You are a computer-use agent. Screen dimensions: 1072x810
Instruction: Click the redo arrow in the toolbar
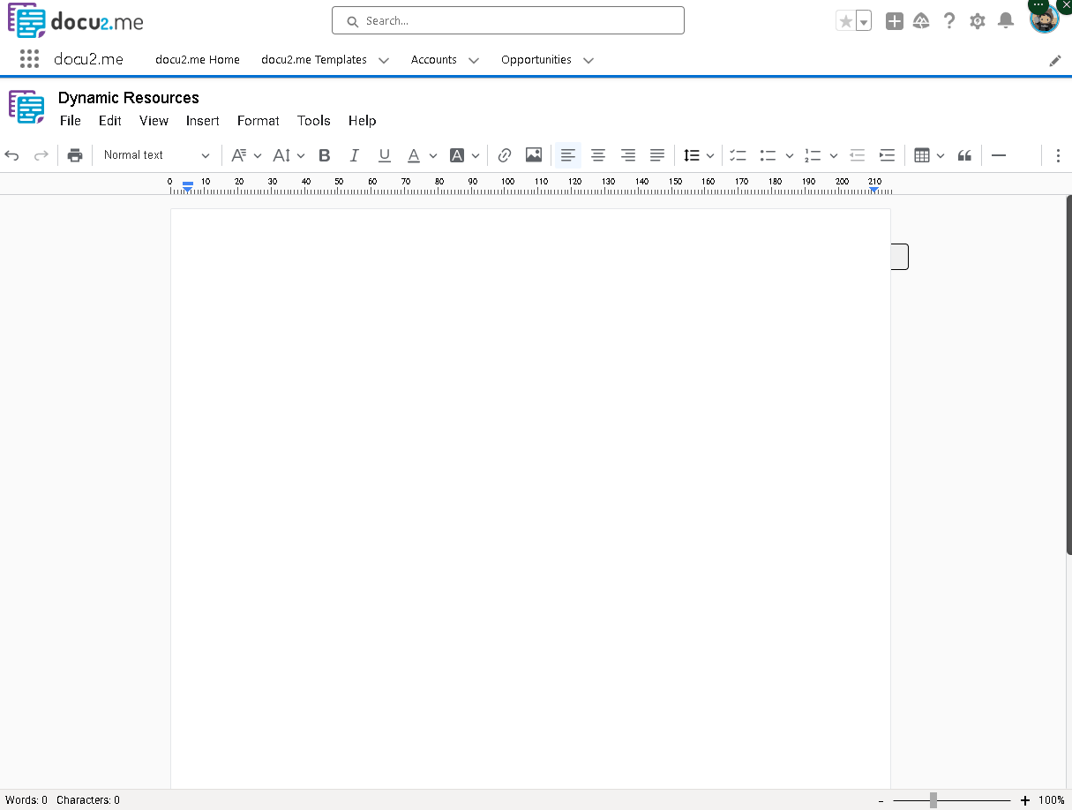[x=41, y=155]
